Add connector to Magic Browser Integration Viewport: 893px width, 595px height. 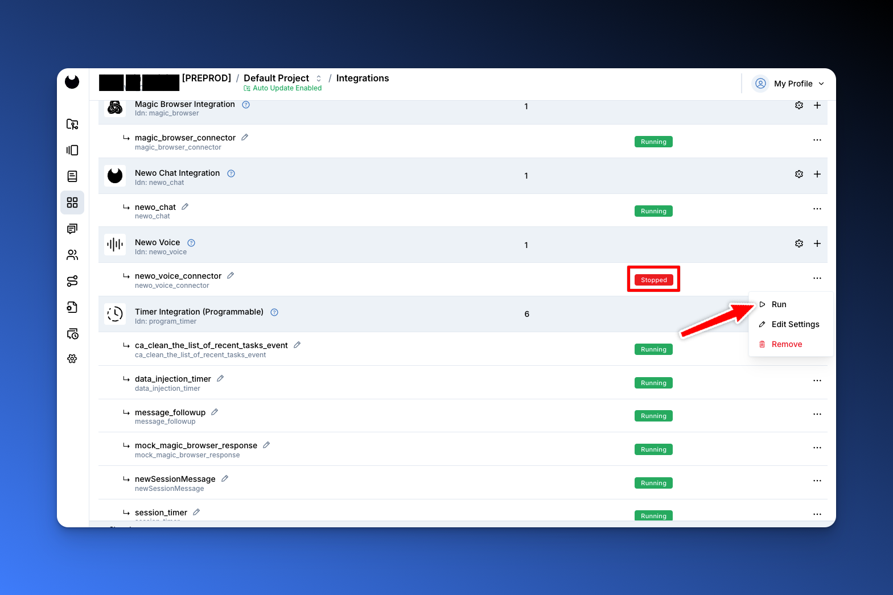817,105
